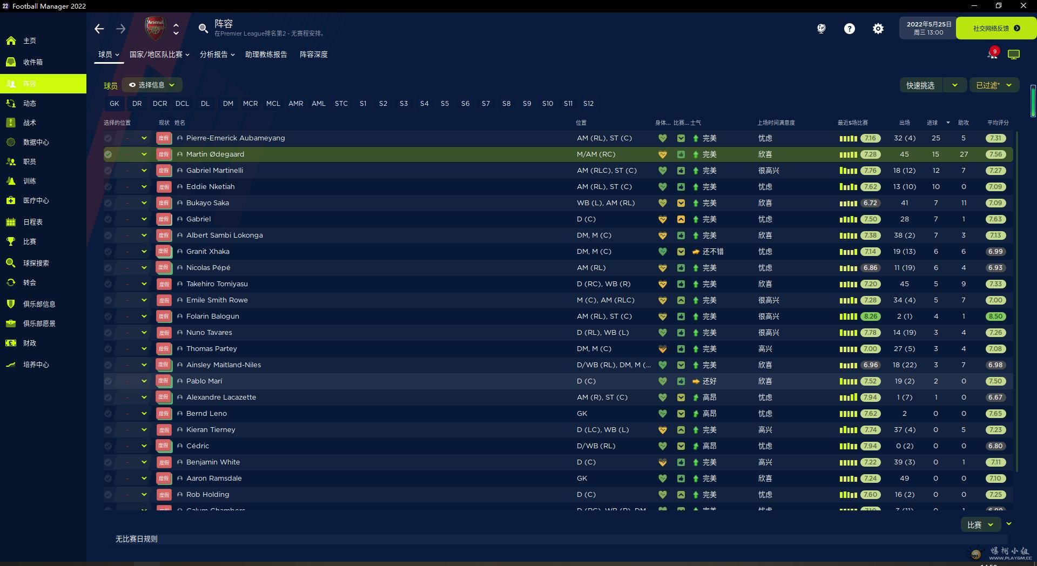Open player Emile Smith Rowe
The height and width of the screenshot is (566, 1037).
tap(217, 300)
